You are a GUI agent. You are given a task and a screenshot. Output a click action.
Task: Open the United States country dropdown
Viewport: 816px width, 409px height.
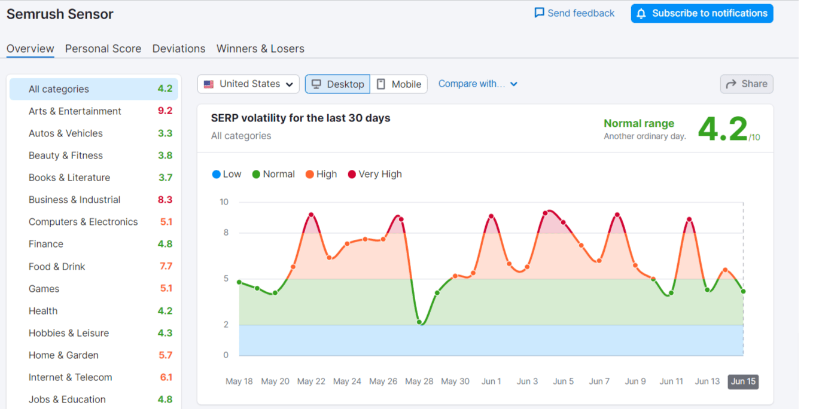248,84
